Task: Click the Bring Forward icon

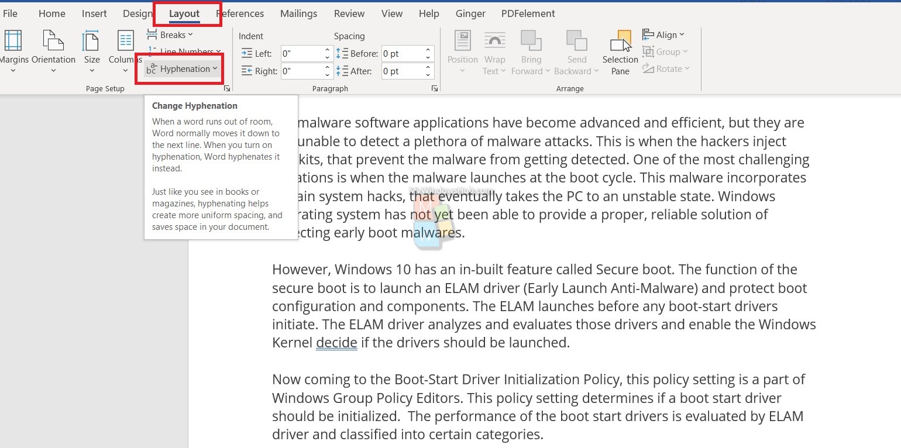Action: (x=531, y=41)
